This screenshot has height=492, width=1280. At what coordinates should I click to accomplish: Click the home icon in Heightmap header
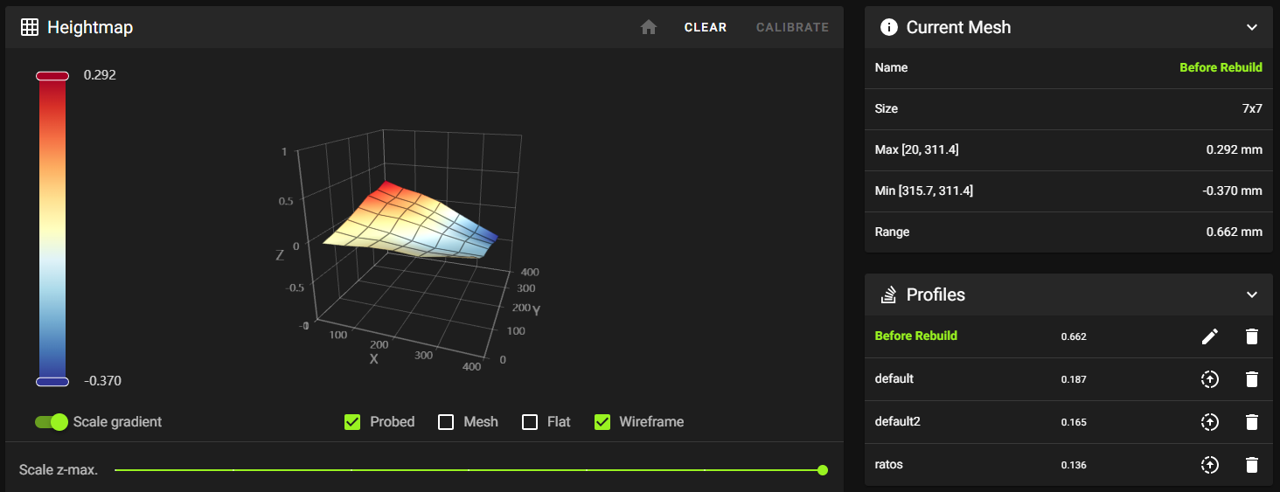click(x=648, y=27)
